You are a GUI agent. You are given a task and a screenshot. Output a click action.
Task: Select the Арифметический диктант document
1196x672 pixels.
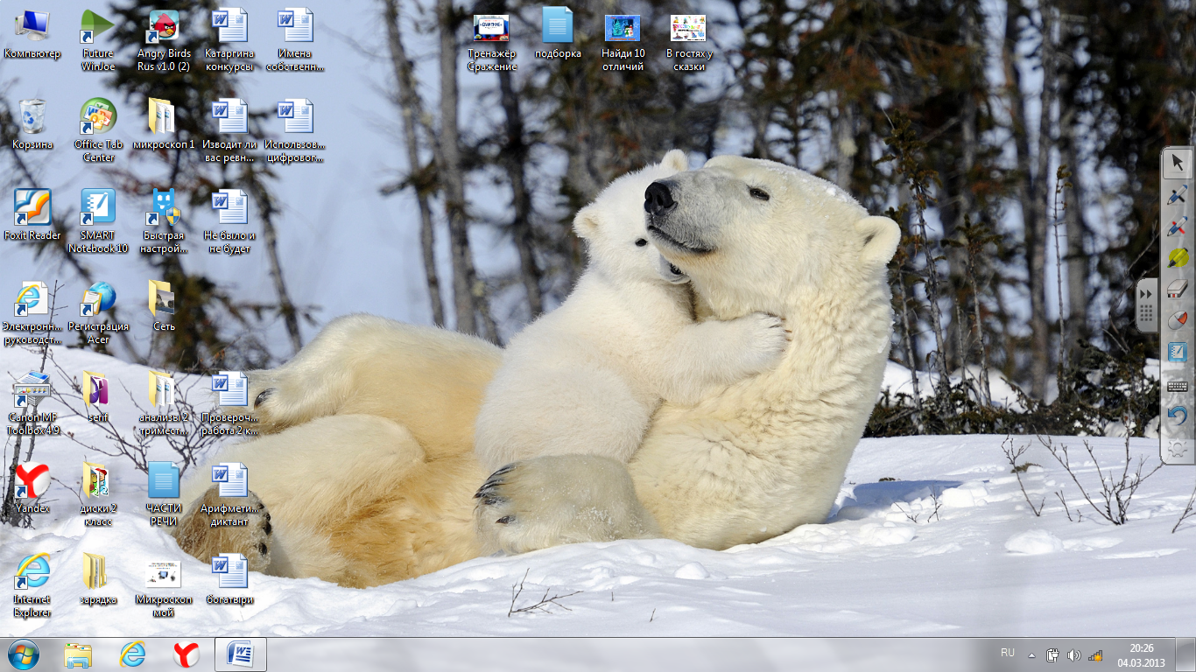click(x=229, y=495)
